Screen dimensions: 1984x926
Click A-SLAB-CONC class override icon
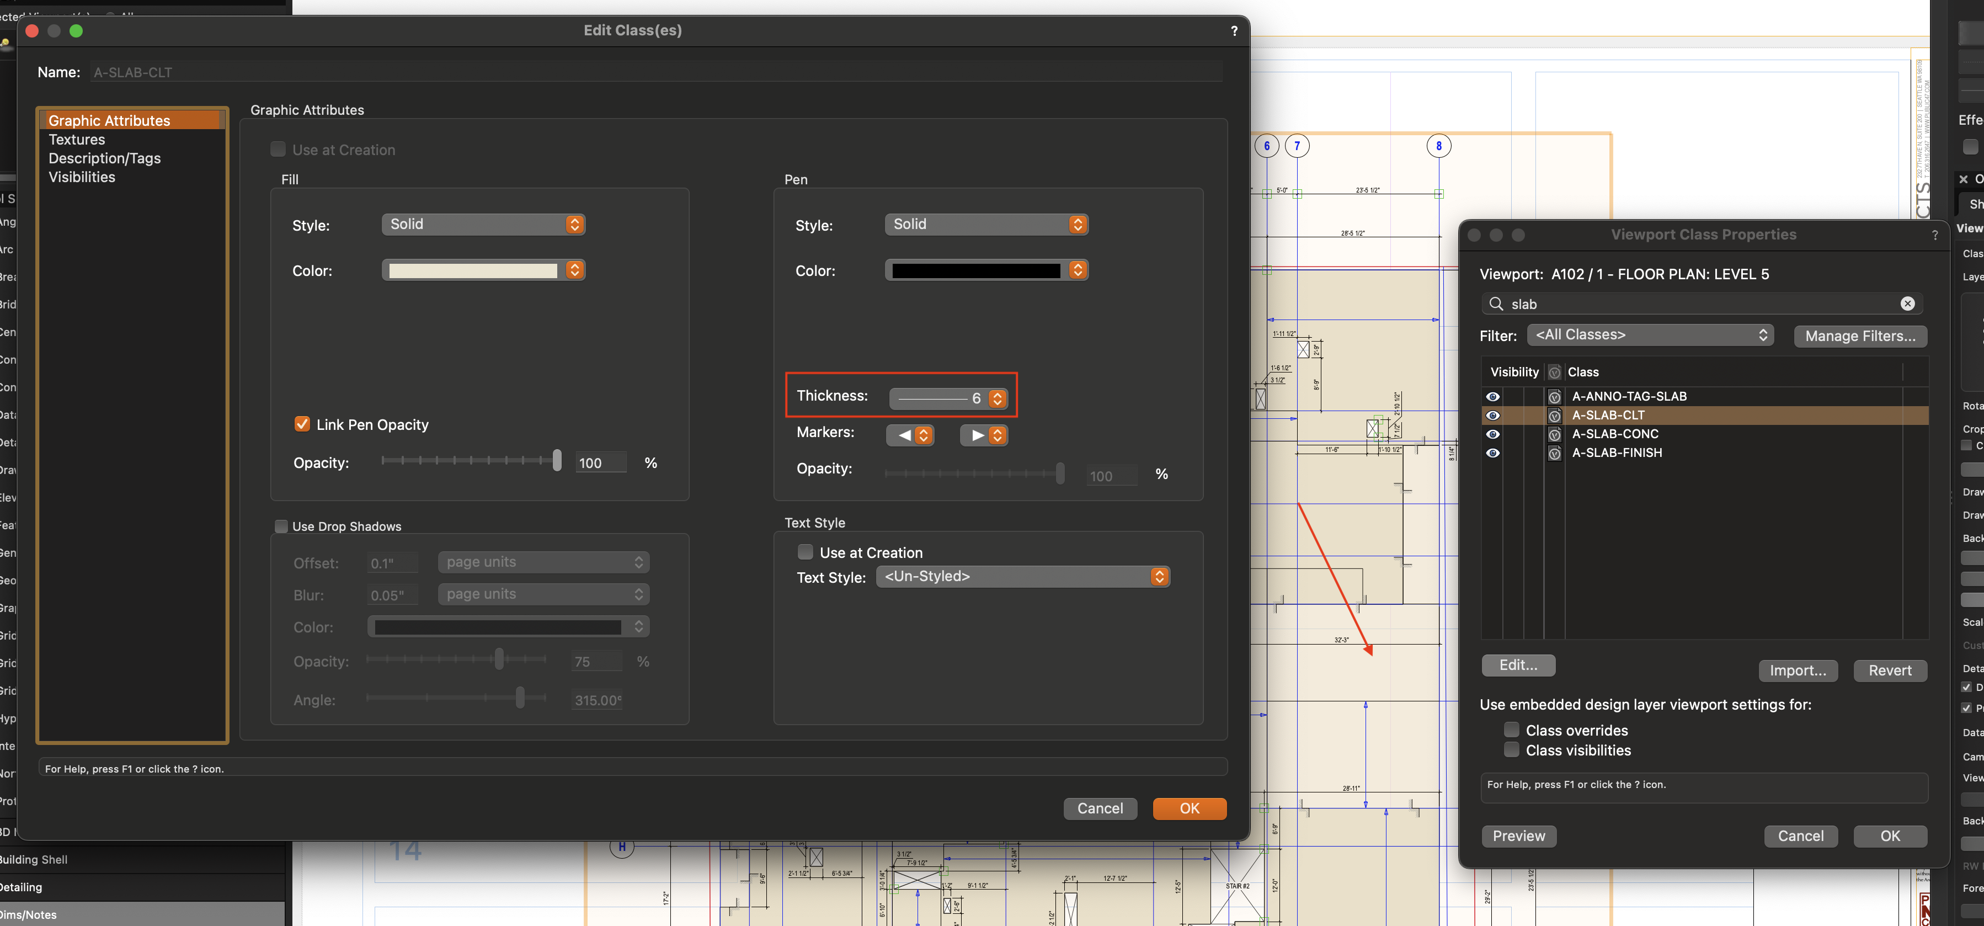[1554, 434]
